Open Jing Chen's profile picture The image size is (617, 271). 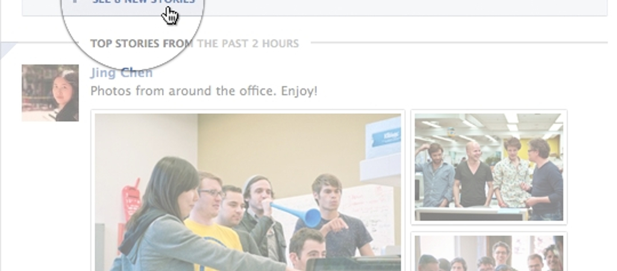point(50,93)
